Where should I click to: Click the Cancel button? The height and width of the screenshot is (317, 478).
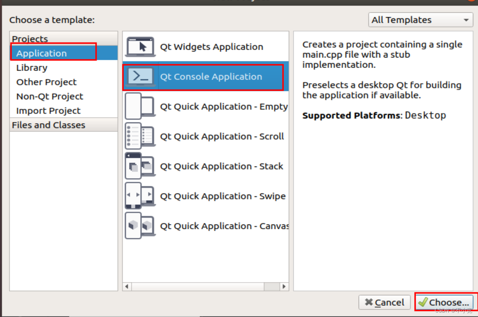click(x=384, y=302)
